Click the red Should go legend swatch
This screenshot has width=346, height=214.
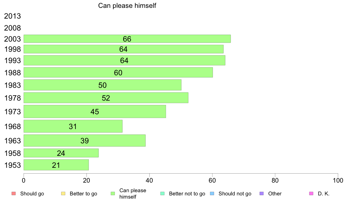coord(13,194)
